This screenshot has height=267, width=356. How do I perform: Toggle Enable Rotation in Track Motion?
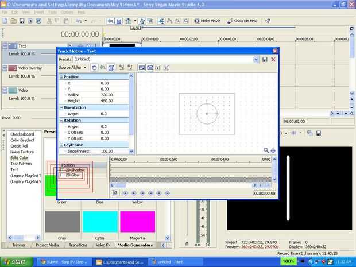click(x=94, y=68)
